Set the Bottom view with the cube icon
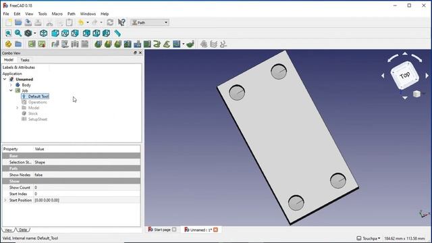This screenshot has height=243, width=432. [x=97, y=33]
